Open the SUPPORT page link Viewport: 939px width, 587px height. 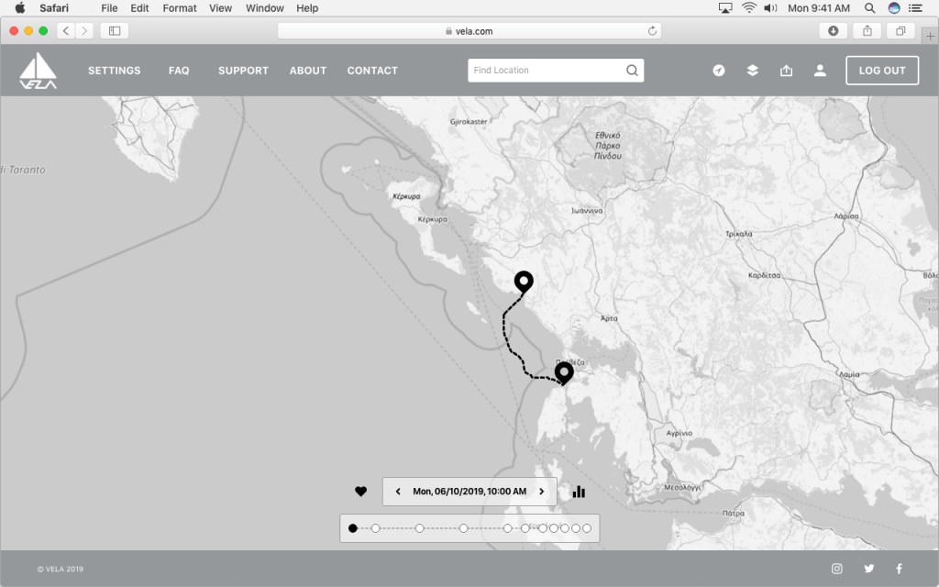(243, 71)
